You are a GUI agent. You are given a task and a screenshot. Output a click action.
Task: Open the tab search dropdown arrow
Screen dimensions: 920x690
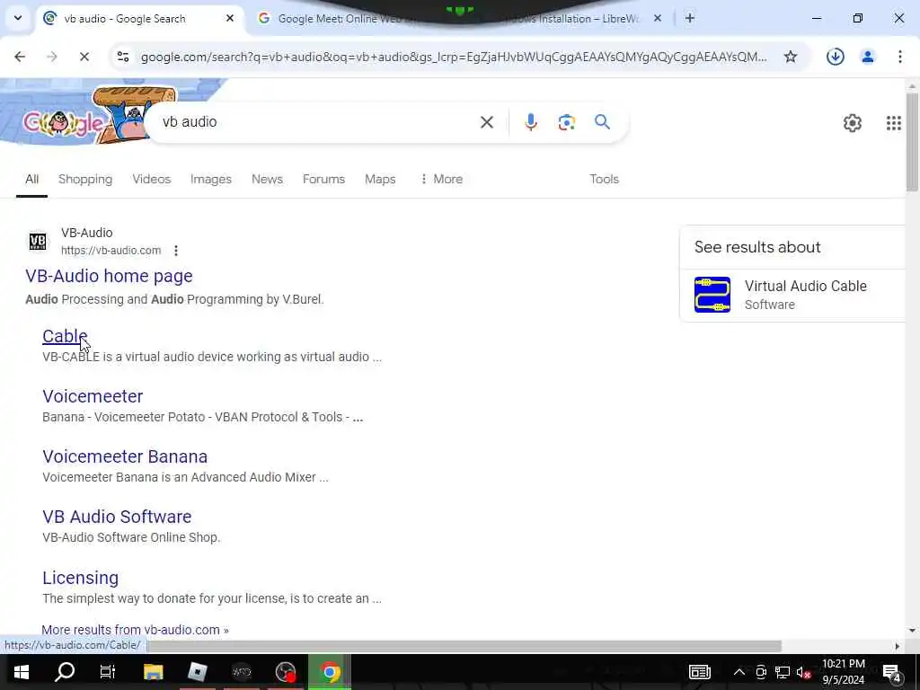(x=18, y=18)
